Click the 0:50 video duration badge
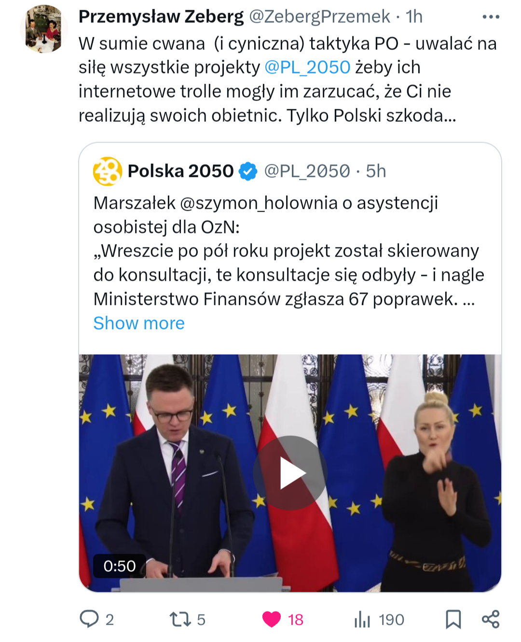 point(120,566)
